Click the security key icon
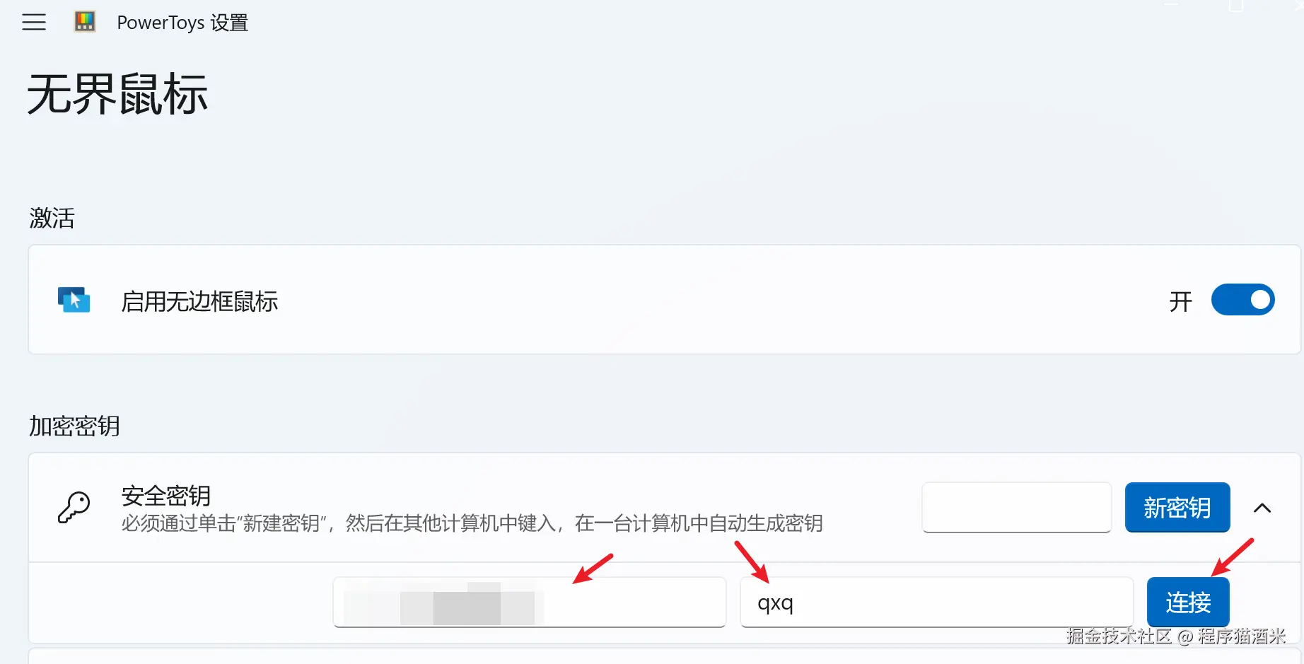 (74, 507)
